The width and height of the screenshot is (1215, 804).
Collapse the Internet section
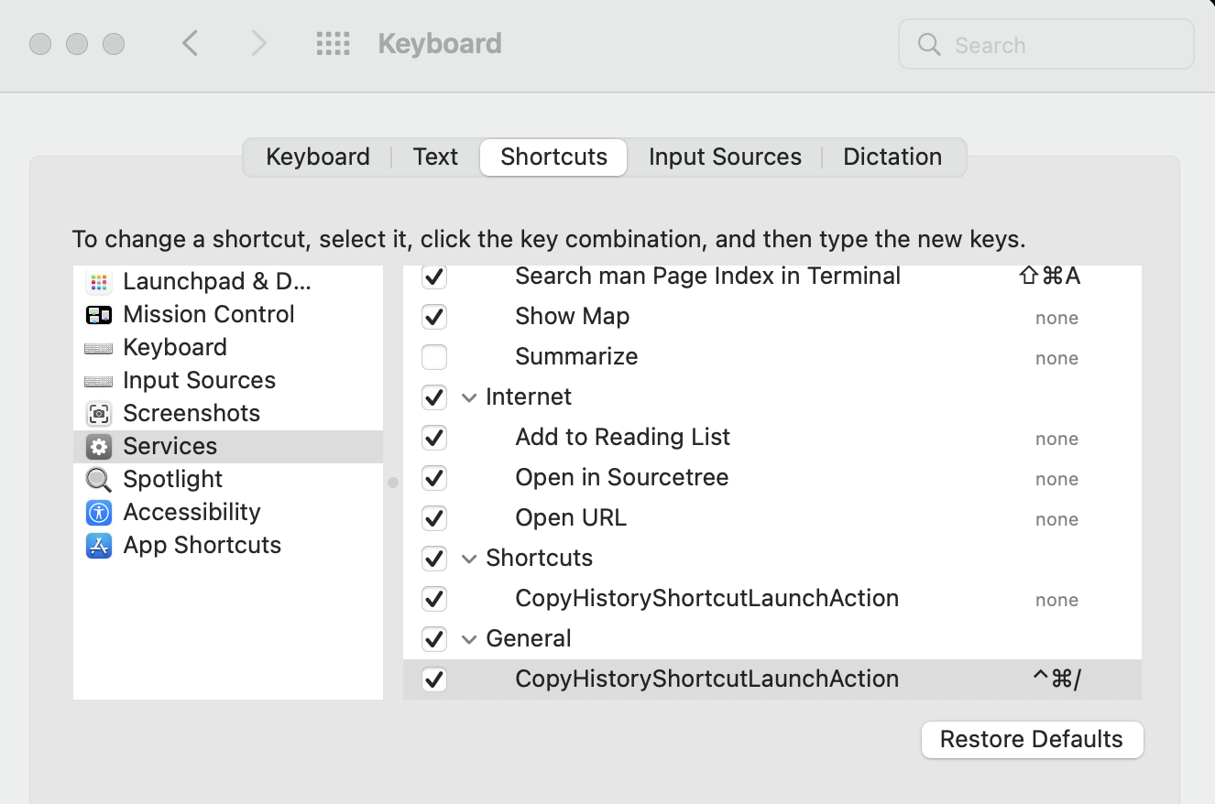coord(469,397)
